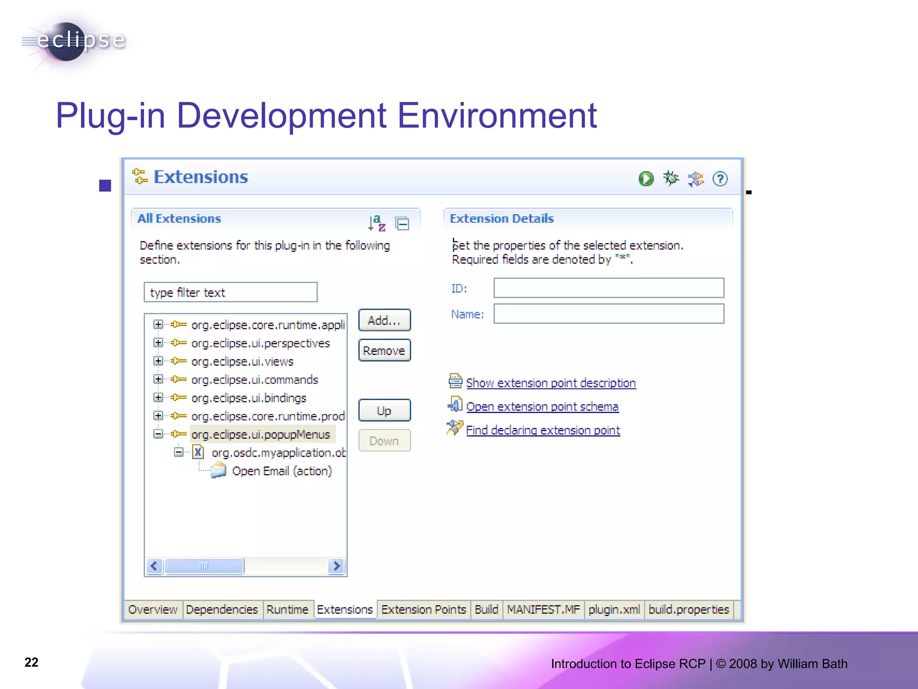Viewport: 918px width, 689px height.
Task: Expand the org.eclipse.ui.perspectives node
Action: [158, 342]
